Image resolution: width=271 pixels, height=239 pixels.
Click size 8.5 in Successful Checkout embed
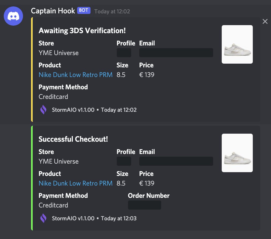point(121,183)
